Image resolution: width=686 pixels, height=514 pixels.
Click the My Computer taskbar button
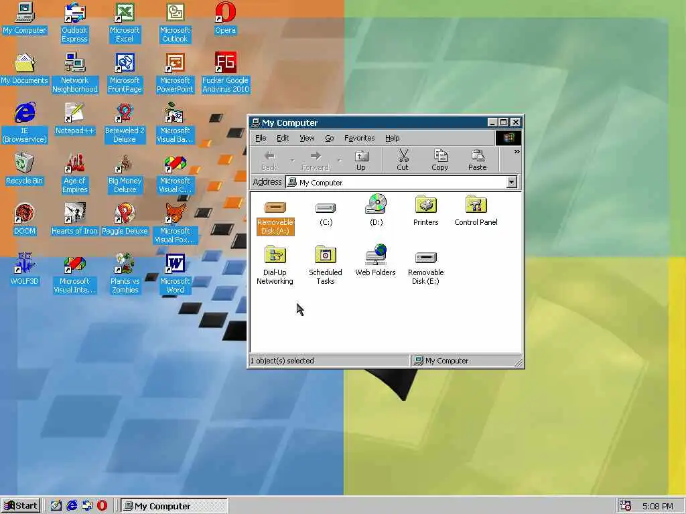pos(174,506)
